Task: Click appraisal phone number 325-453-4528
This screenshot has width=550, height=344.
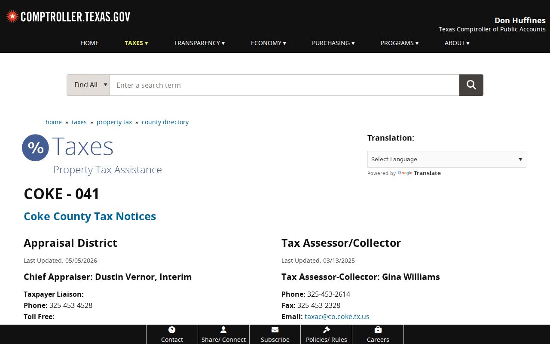Action: (x=71, y=305)
